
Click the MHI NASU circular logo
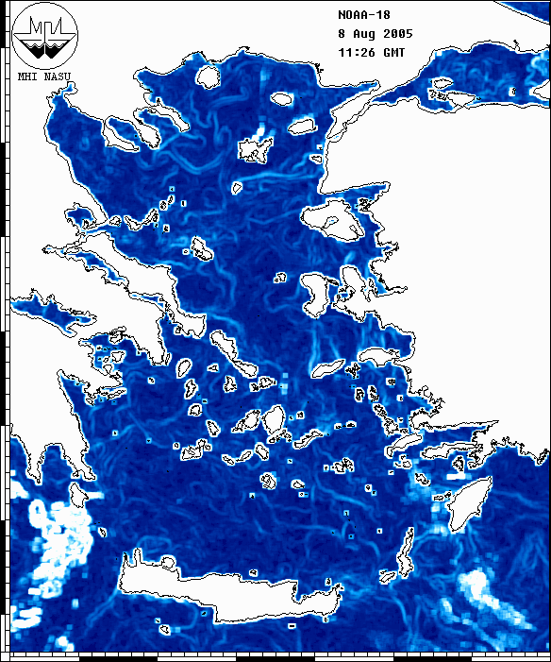coord(44,36)
